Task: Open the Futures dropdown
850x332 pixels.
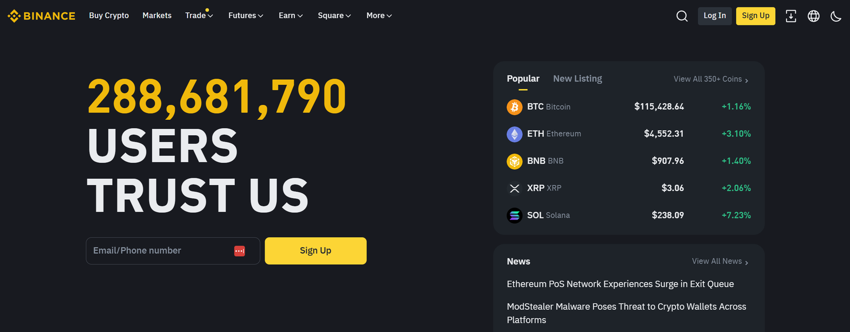Action: click(245, 15)
